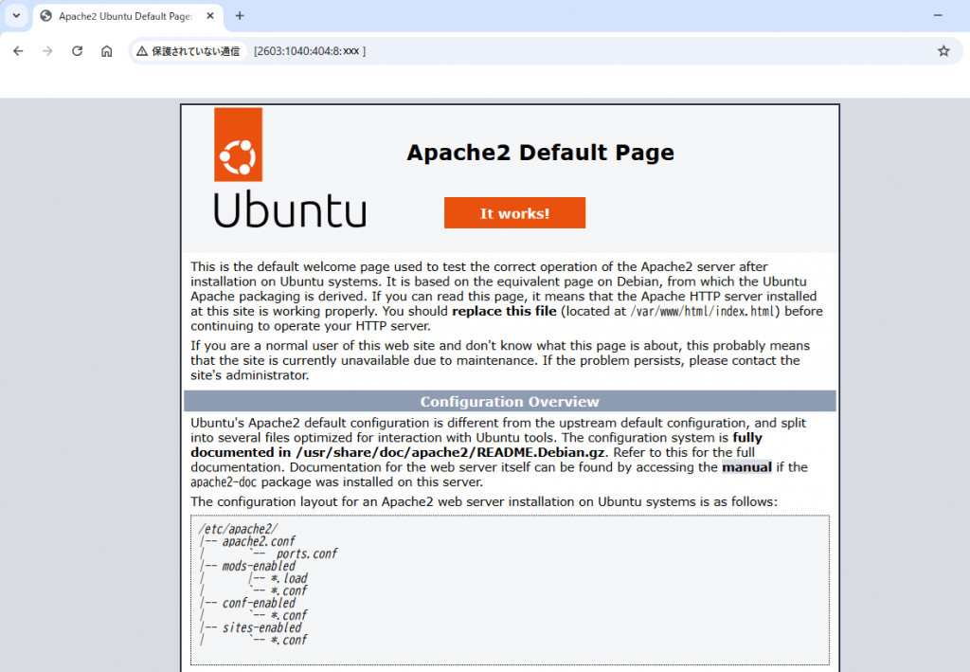Minimize the browser window
Image resolution: width=970 pixels, height=672 pixels.
click(938, 15)
